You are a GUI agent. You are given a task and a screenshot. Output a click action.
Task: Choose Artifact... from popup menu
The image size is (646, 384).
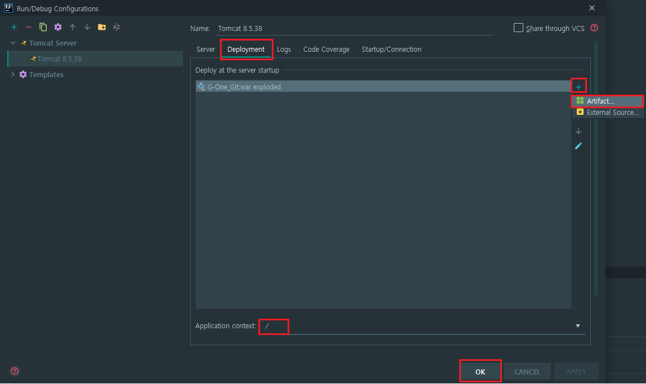coord(607,101)
